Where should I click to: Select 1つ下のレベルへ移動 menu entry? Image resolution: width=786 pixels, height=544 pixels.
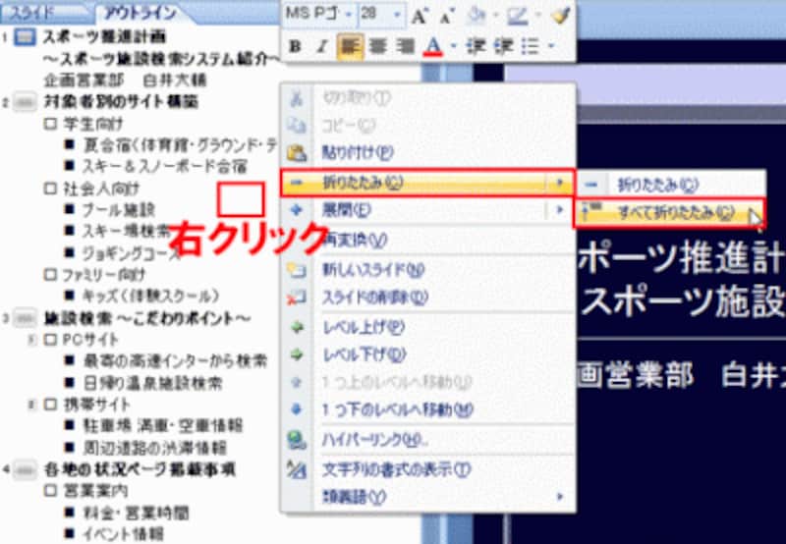tap(428, 410)
